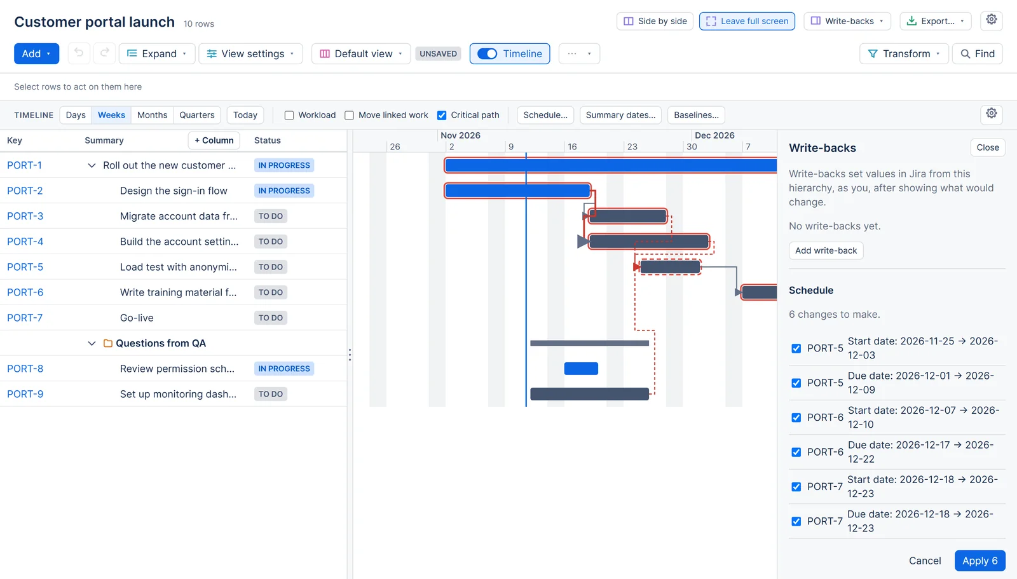Viewport: 1017px width, 579px height.
Task: Click the undo arrow icon
Action: (x=79, y=53)
